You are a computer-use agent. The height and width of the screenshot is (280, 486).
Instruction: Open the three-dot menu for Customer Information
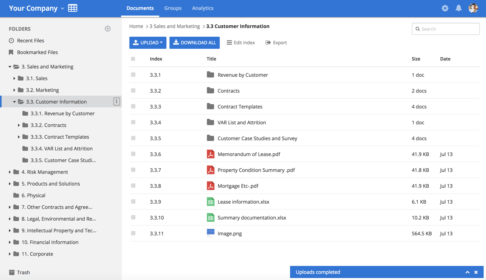click(116, 102)
